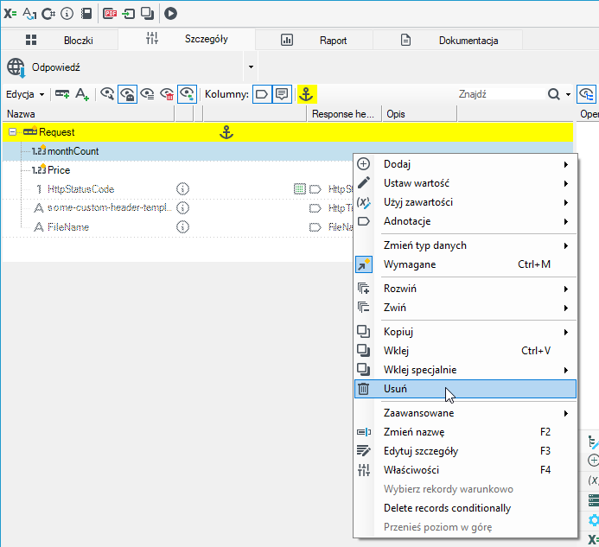Choose Edytuj szczegóły from context menu

[x=465, y=451]
